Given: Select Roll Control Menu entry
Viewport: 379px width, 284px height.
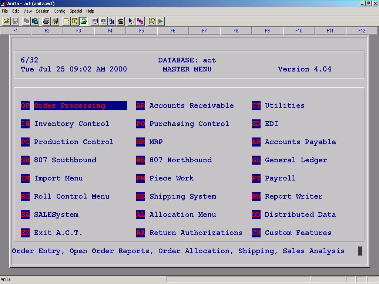Looking at the screenshot, I should click(x=65, y=197).
